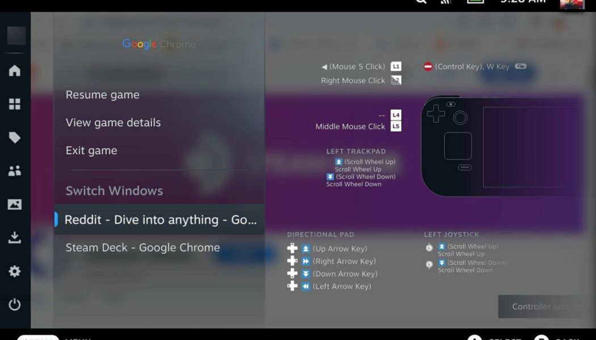
Task: Click the network signal icon at top
Action: [446, 2]
